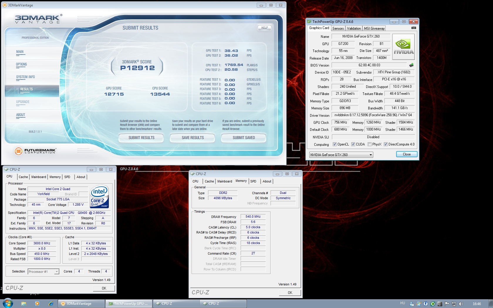This screenshot has width=493, height=308.
Task: Open Action Center flag in system tray
Action: click(447, 304)
